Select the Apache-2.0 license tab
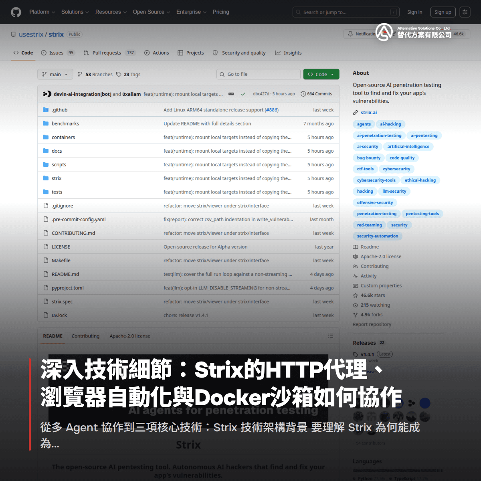The image size is (481, 481). click(130, 336)
